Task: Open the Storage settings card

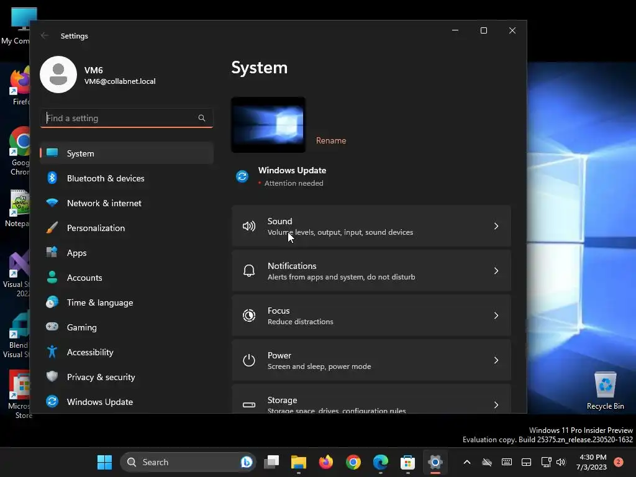Action: [371, 399]
